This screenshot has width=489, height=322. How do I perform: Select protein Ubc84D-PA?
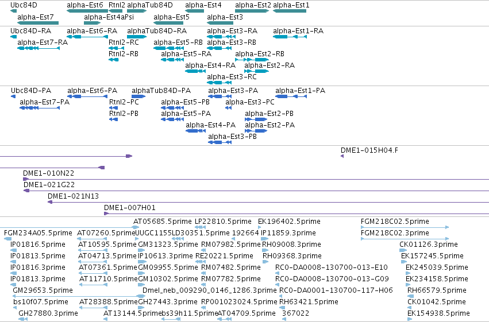(13, 96)
